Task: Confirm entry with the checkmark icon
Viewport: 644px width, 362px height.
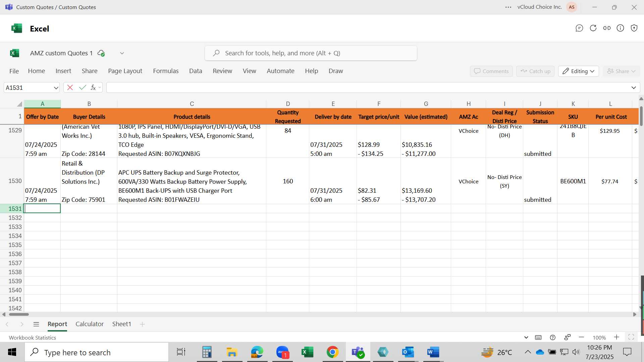Action: (83, 87)
